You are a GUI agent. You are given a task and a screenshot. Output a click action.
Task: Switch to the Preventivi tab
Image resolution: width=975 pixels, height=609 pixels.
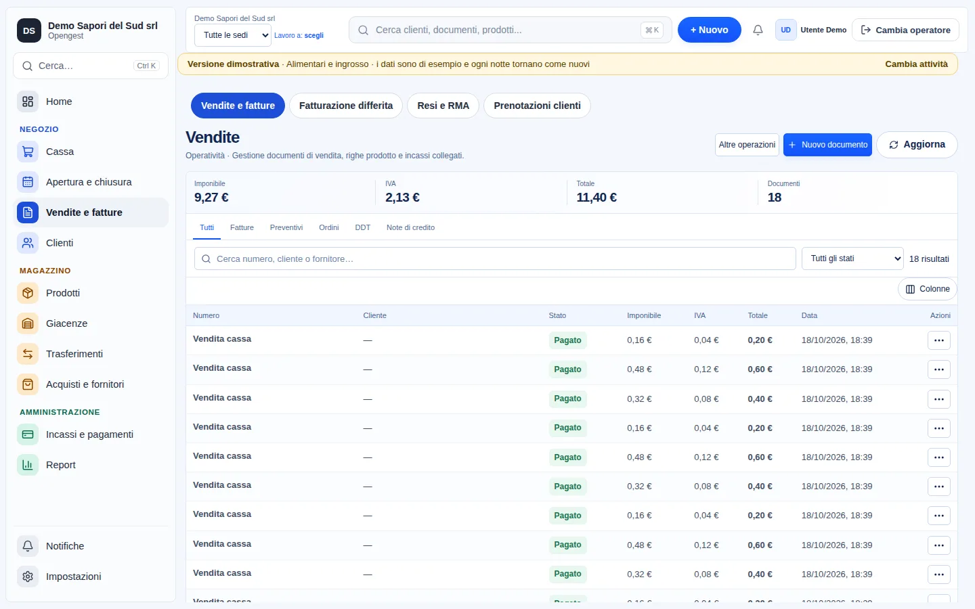coord(286,227)
